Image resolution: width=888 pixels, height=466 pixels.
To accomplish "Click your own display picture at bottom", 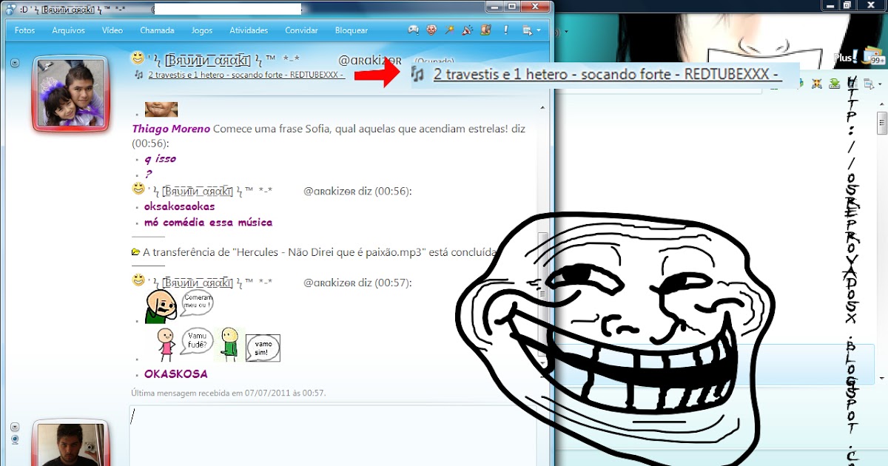I will [x=71, y=444].
